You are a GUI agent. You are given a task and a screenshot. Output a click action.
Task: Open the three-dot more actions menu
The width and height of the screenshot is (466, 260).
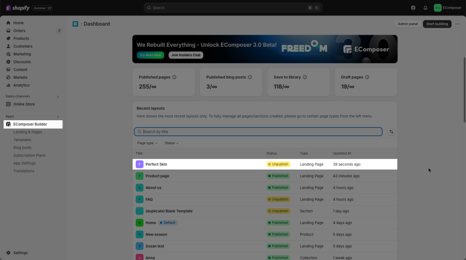457,24
